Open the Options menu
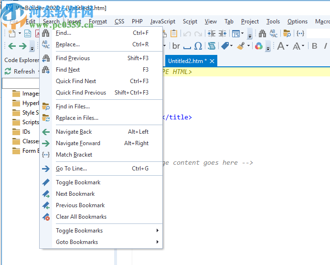The height and width of the screenshot is (265, 330). click(298, 21)
